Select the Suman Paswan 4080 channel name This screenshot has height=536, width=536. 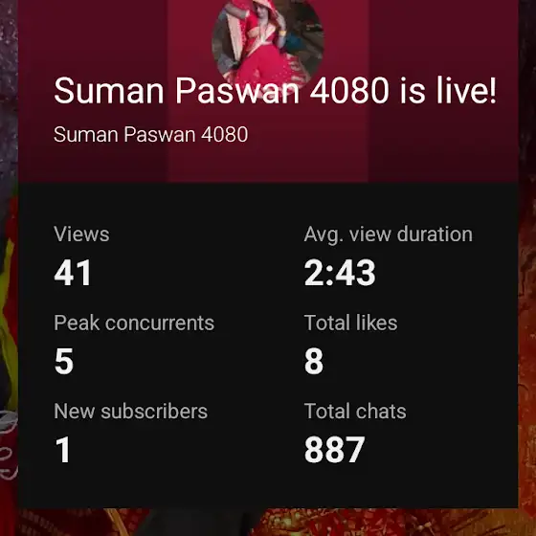pyautogui.click(x=151, y=134)
